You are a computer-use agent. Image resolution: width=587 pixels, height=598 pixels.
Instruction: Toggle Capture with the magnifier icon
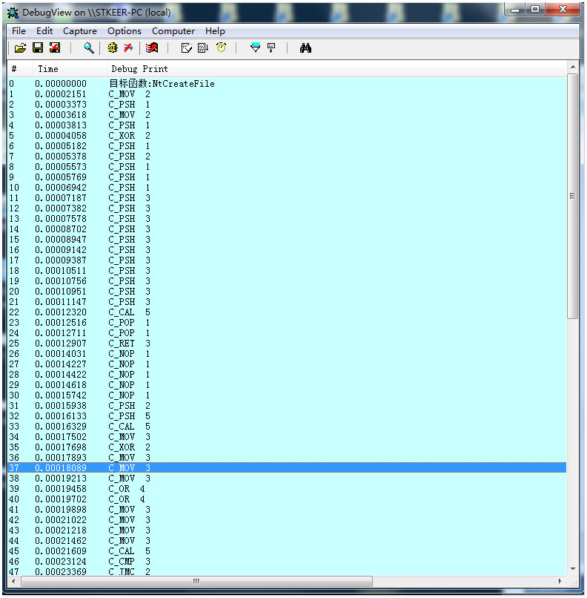88,48
